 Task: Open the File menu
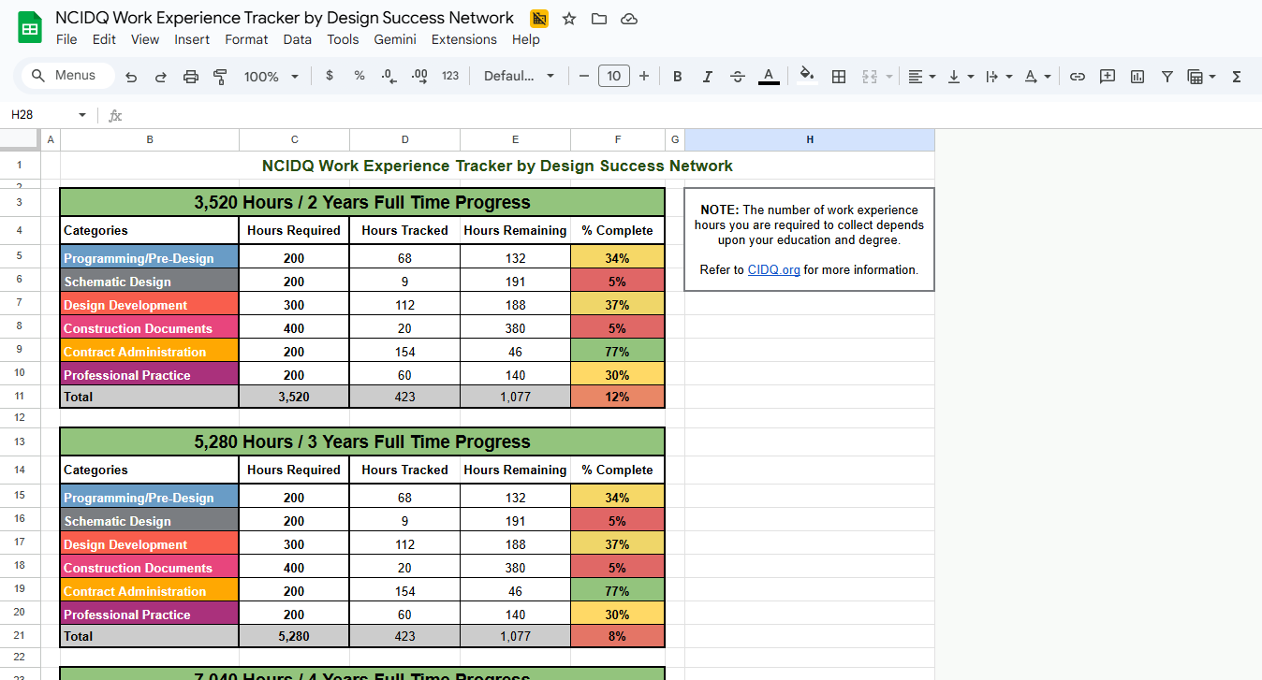(x=66, y=39)
